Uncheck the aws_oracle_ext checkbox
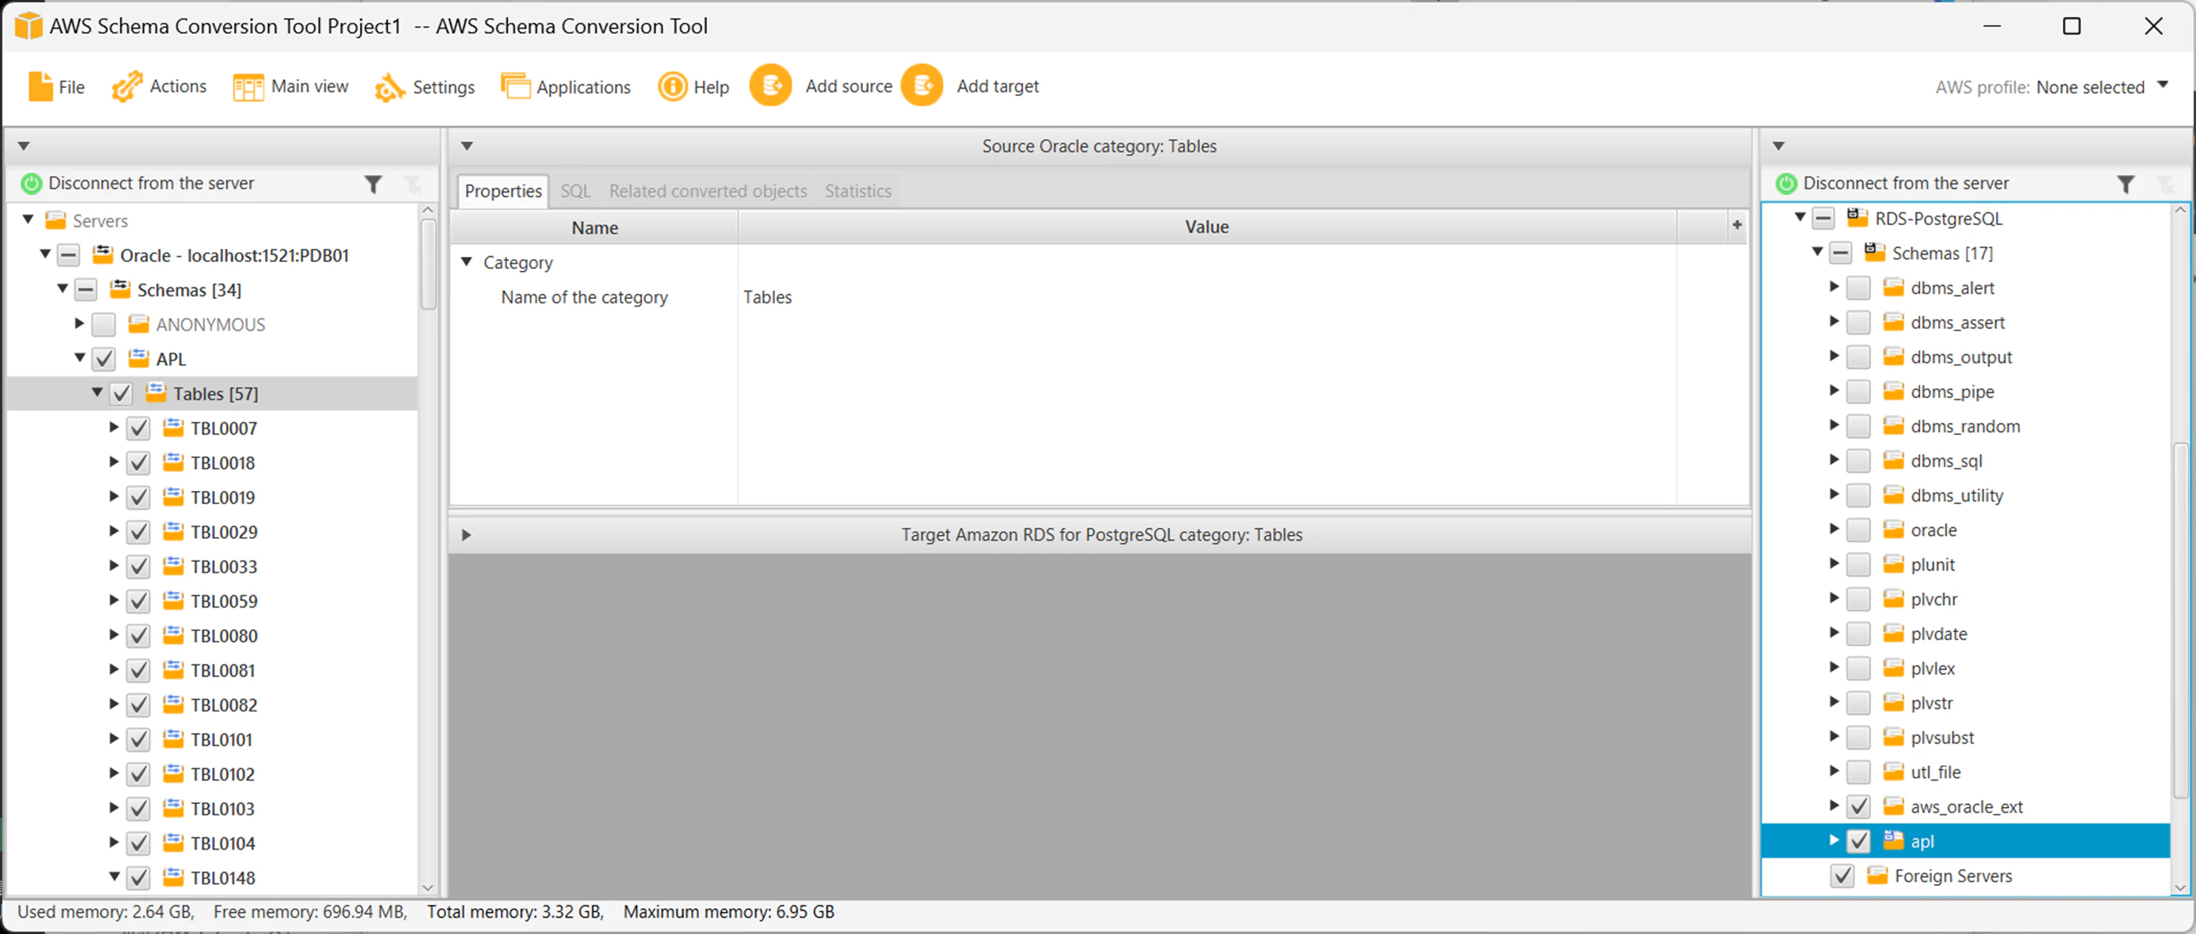The image size is (2196, 934). point(1858,806)
